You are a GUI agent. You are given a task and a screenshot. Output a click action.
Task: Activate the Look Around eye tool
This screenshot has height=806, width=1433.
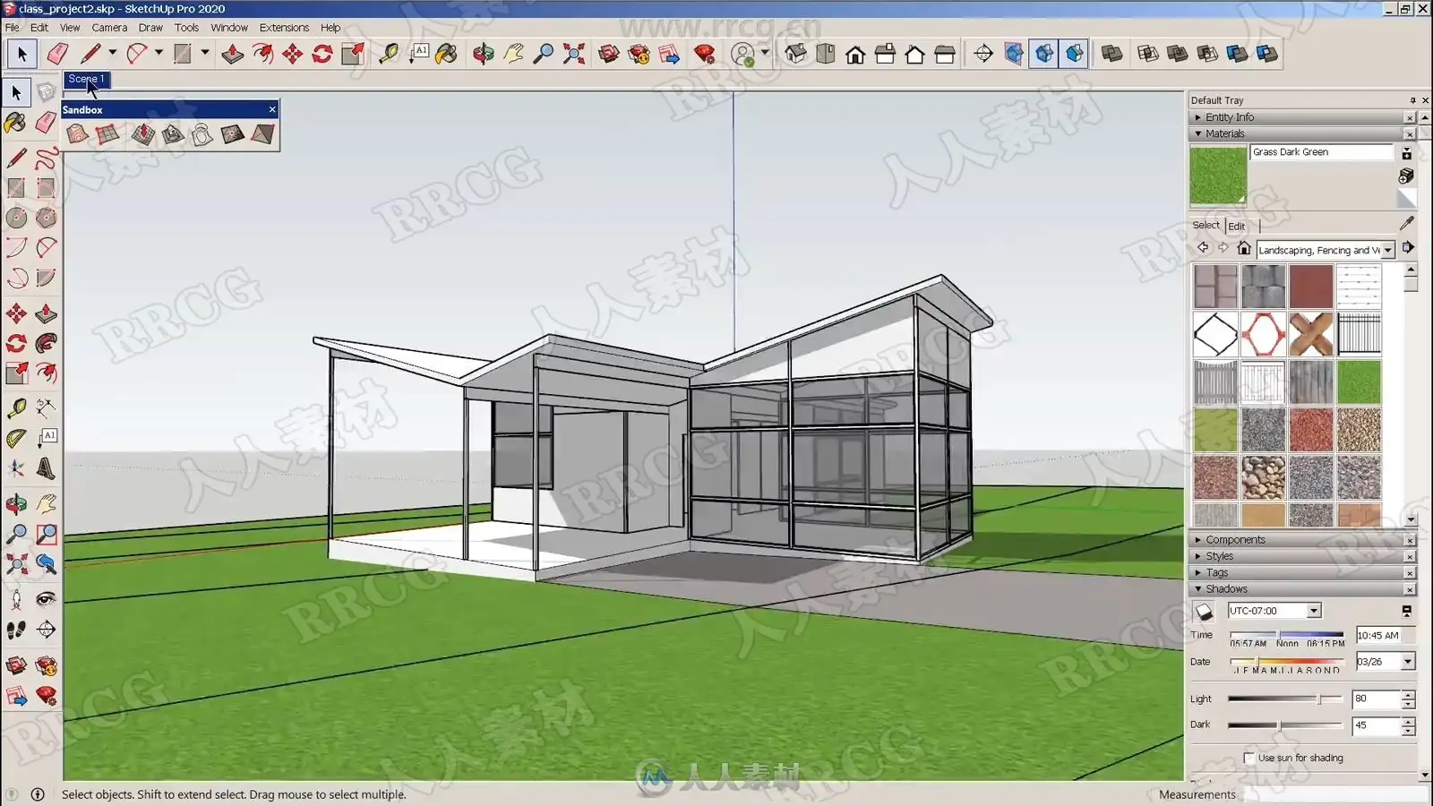pyautogui.click(x=47, y=599)
